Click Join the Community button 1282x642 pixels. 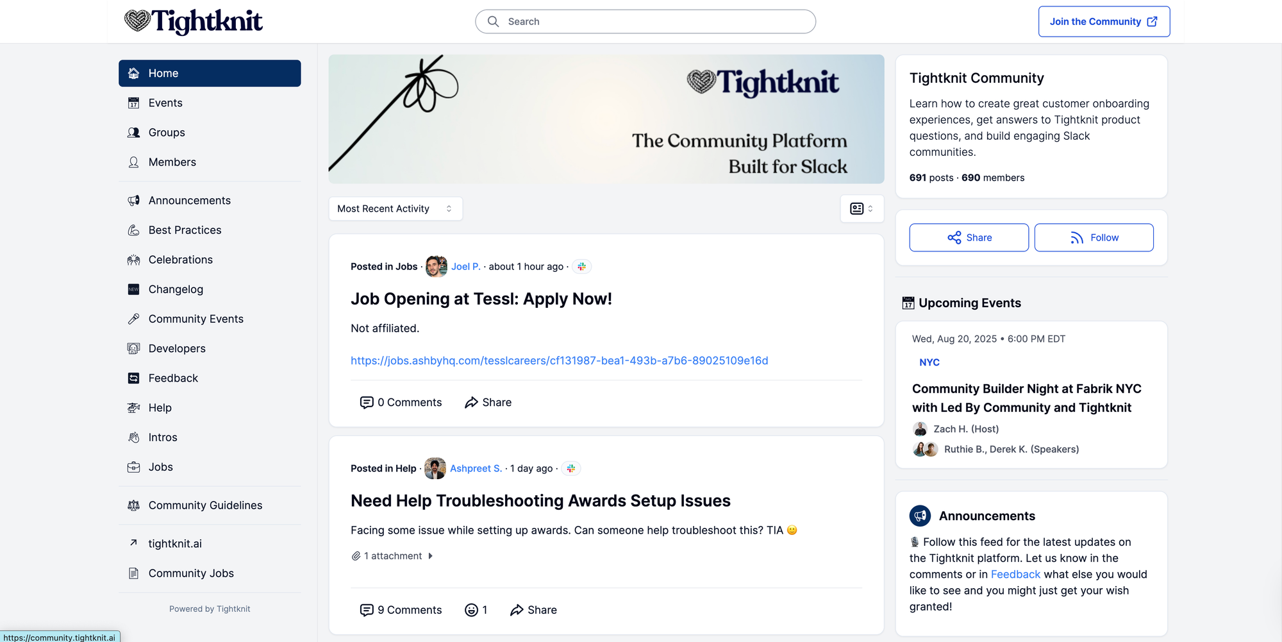(x=1104, y=22)
